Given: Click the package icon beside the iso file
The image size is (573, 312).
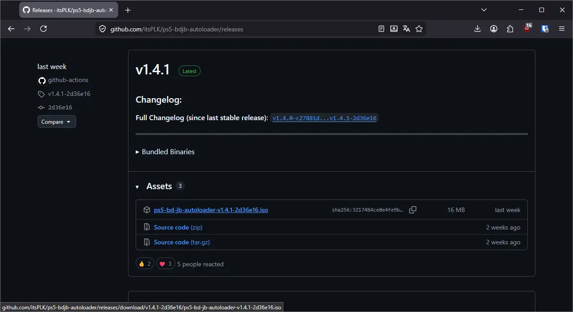Looking at the screenshot, I should point(146,210).
